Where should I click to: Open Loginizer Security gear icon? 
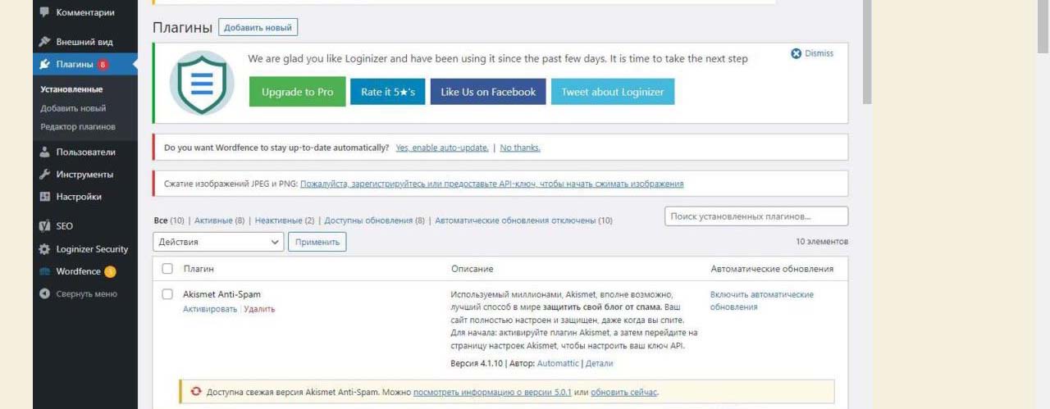coord(45,249)
